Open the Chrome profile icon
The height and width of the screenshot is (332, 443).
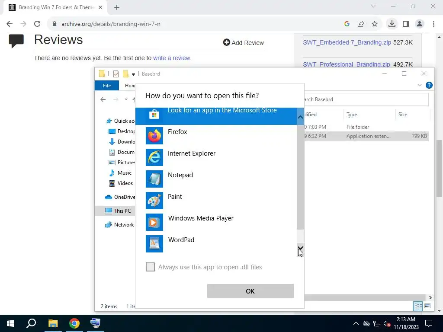420,24
